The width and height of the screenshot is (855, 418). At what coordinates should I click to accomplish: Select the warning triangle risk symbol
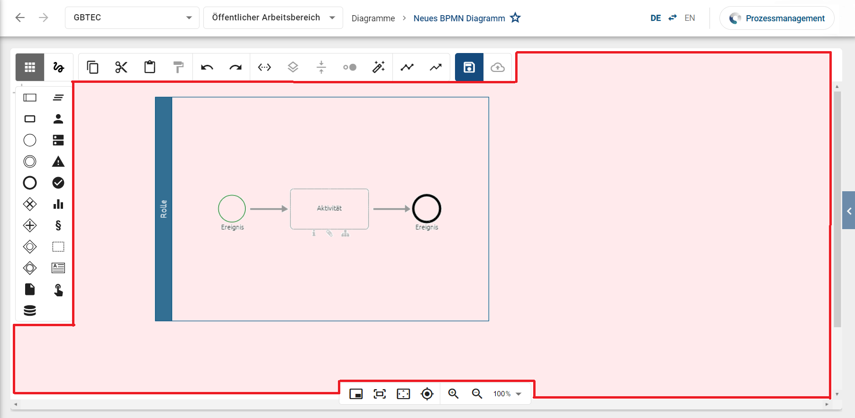58,161
